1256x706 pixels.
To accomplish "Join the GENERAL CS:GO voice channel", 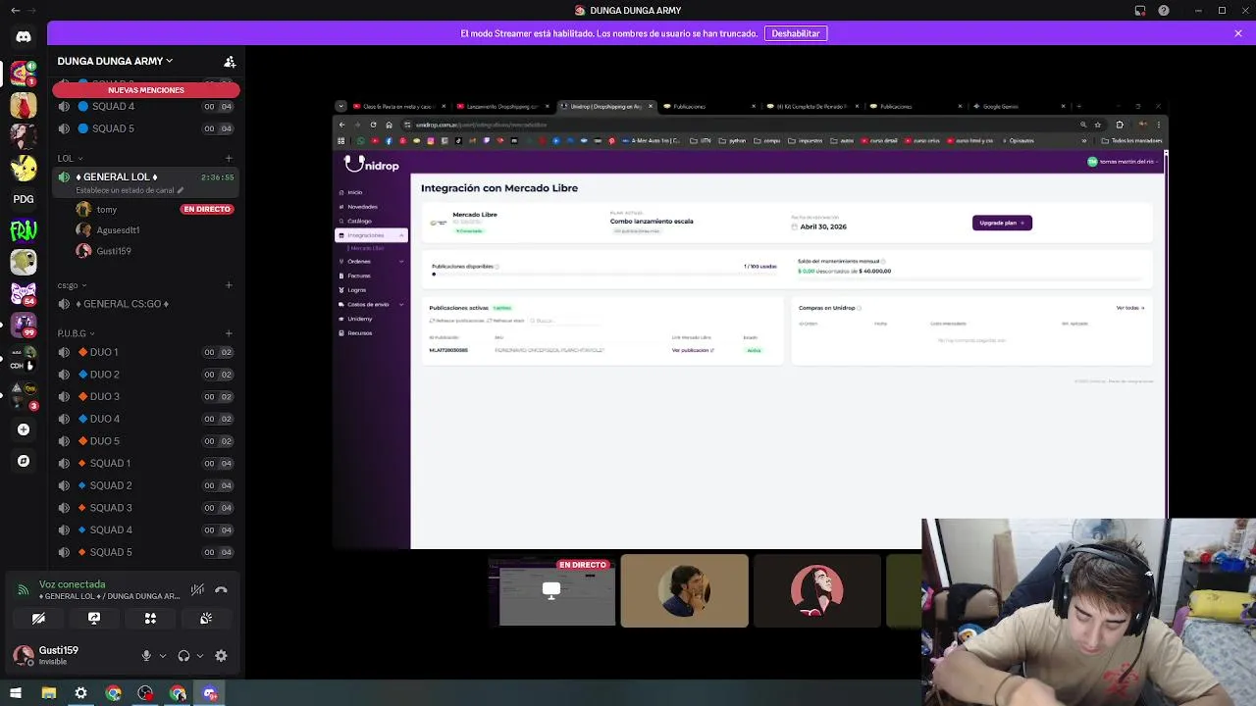I will 145,304.
